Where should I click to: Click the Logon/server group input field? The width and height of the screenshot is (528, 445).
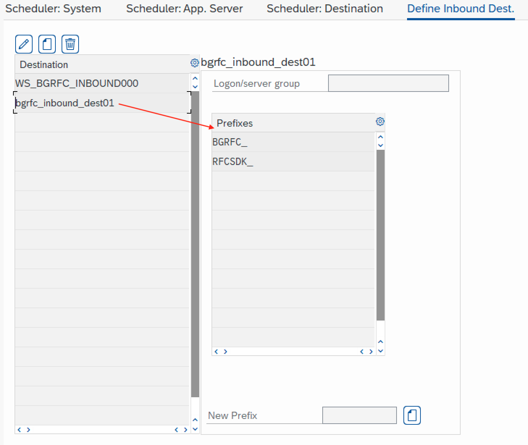coord(389,83)
